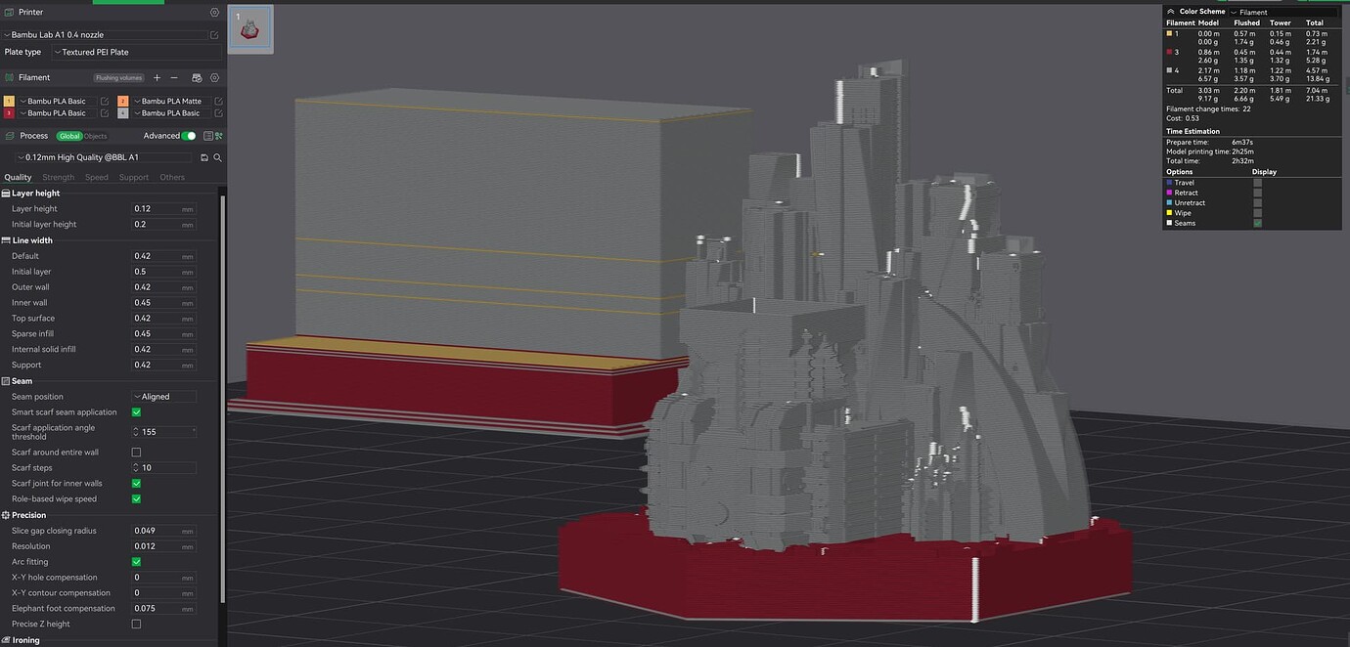This screenshot has height=647, width=1350.
Task: Edit the Bambu Lab A1 printer preset
Action: (215, 35)
